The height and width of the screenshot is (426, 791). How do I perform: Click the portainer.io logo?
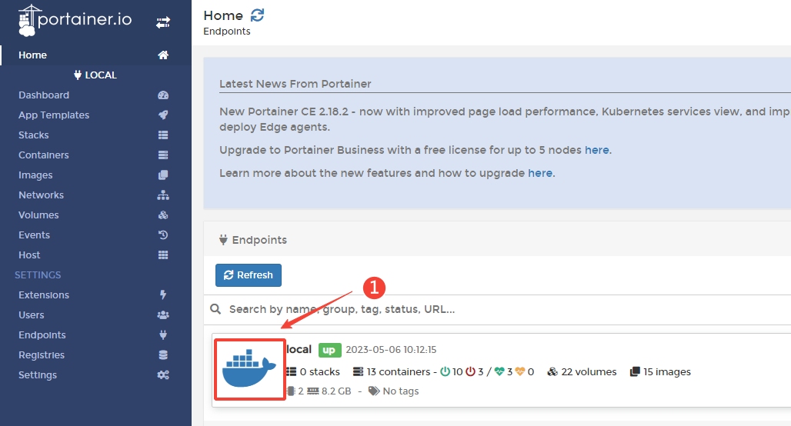tap(75, 20)
